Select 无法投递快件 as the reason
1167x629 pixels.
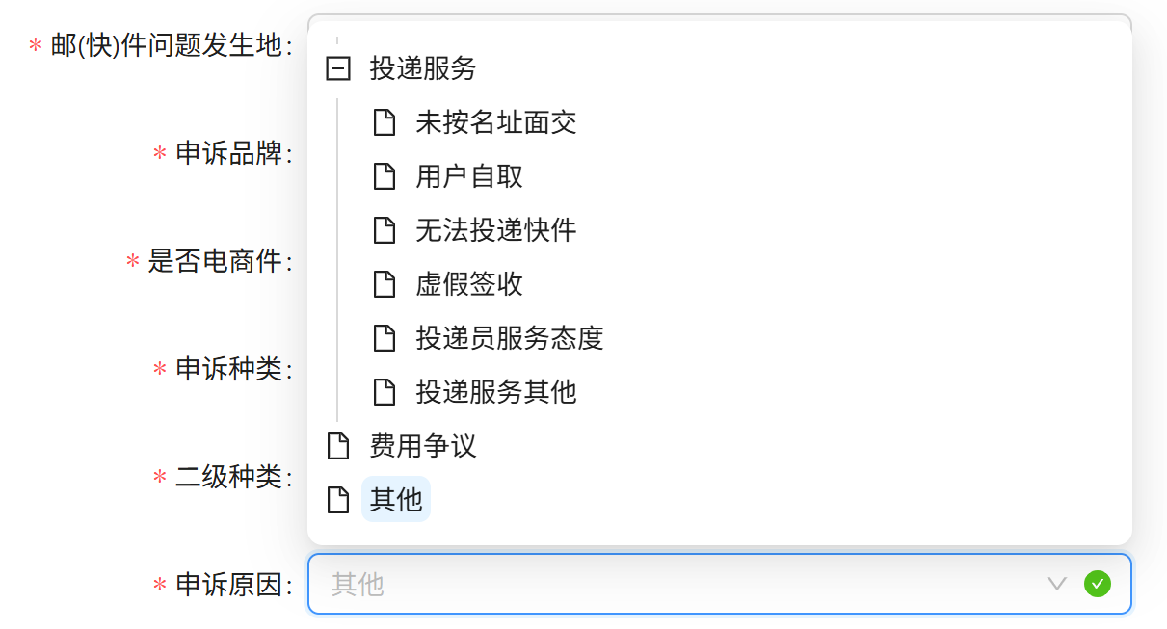click(495, 230)
